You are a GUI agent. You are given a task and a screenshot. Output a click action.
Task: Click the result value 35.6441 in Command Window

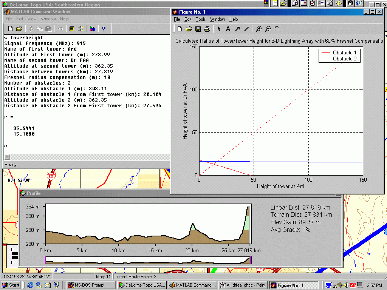click(24, 128)
